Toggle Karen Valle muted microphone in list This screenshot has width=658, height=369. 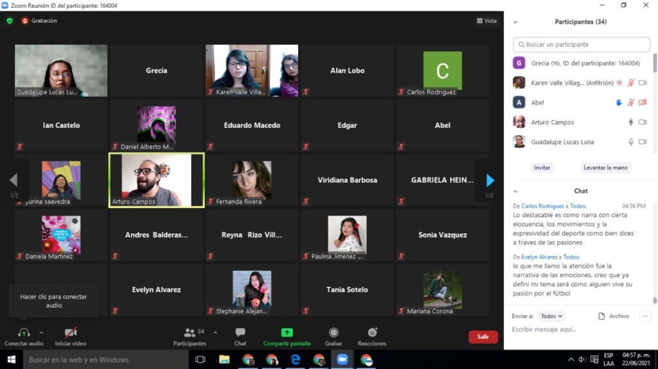pyautogui.click(x=631, y=83)
